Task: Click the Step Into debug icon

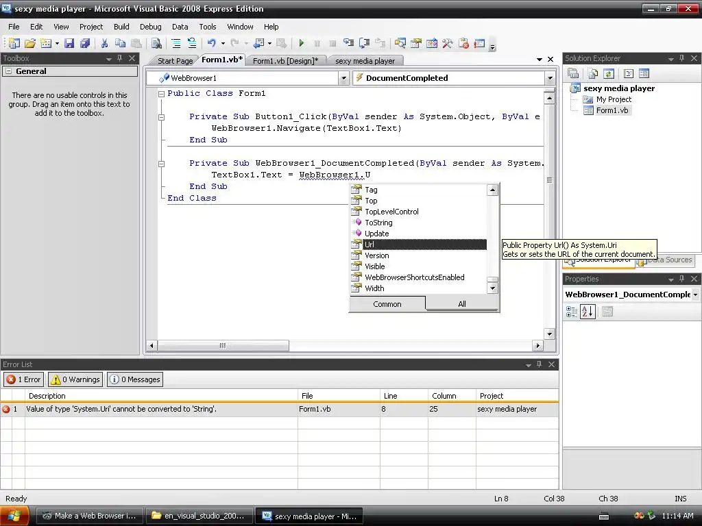Action: click(348, 43)
